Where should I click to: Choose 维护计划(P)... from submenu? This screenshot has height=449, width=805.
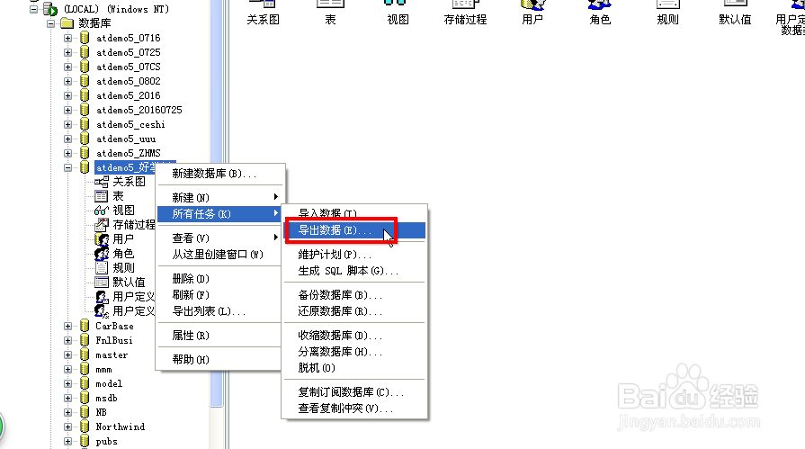coord(354,255)
